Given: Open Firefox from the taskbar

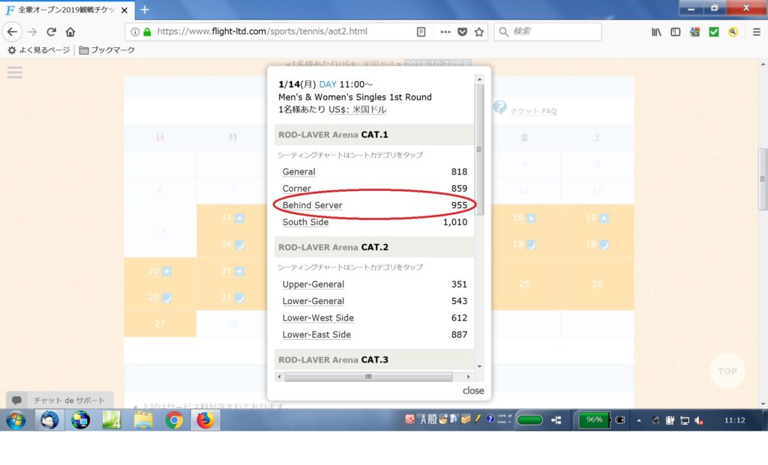Looking at the screenshot, I should point(205,420).
